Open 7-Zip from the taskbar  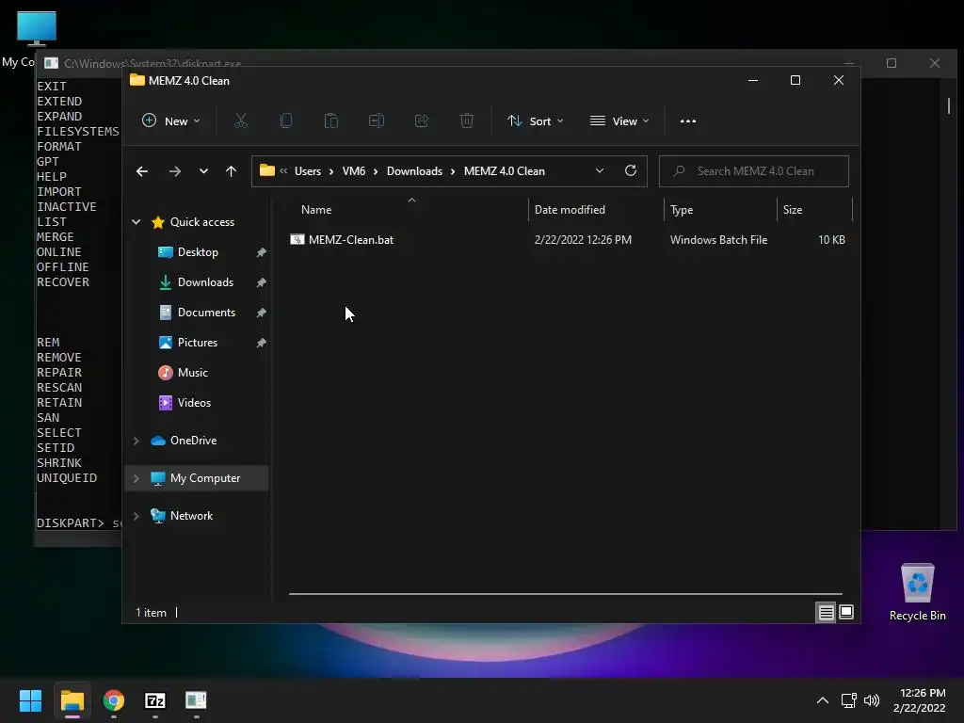pyautogui.click(x=155, y=700)
